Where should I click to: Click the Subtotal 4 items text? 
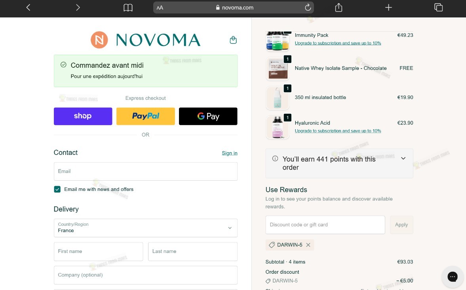click(x=285, y=262)
